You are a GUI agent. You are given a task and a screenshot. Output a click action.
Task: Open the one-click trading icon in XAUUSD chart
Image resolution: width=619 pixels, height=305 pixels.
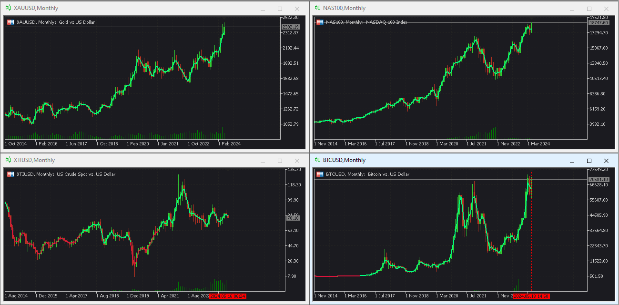pos(10,22)
